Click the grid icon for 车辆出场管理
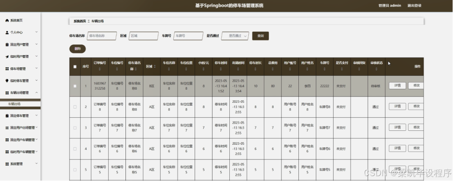The image size is (453, 181). 7,93
